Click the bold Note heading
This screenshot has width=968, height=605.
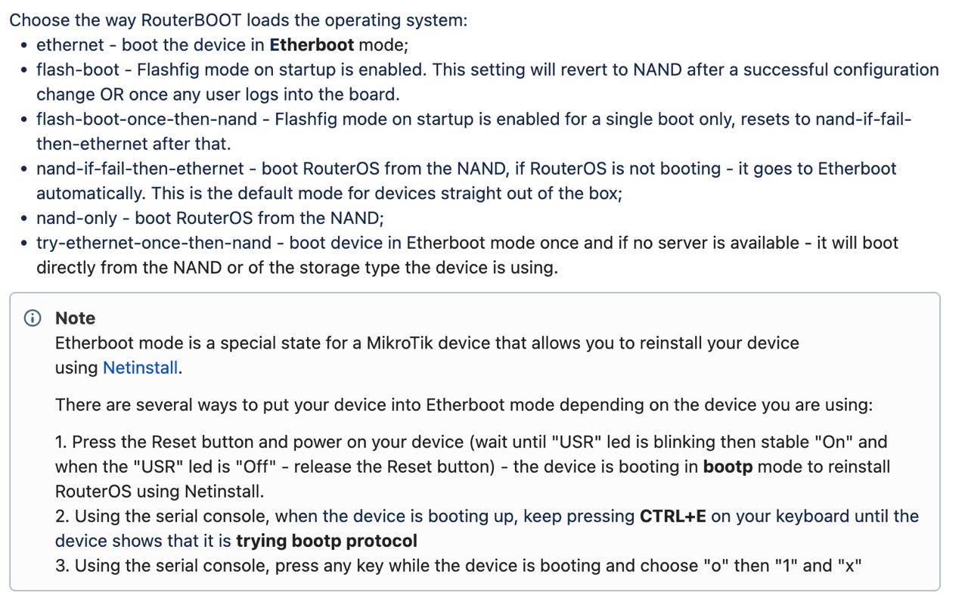click(x=75, y=318)
